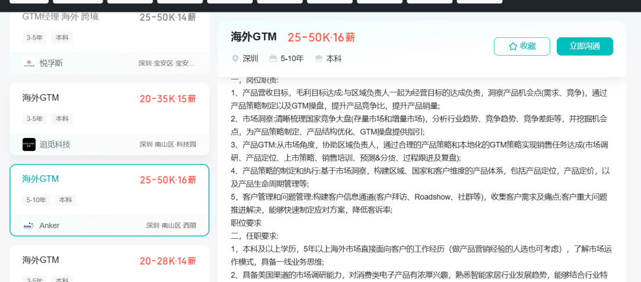
Task: Click the graduation cap icon beside 本科
Action: point(319,59)
